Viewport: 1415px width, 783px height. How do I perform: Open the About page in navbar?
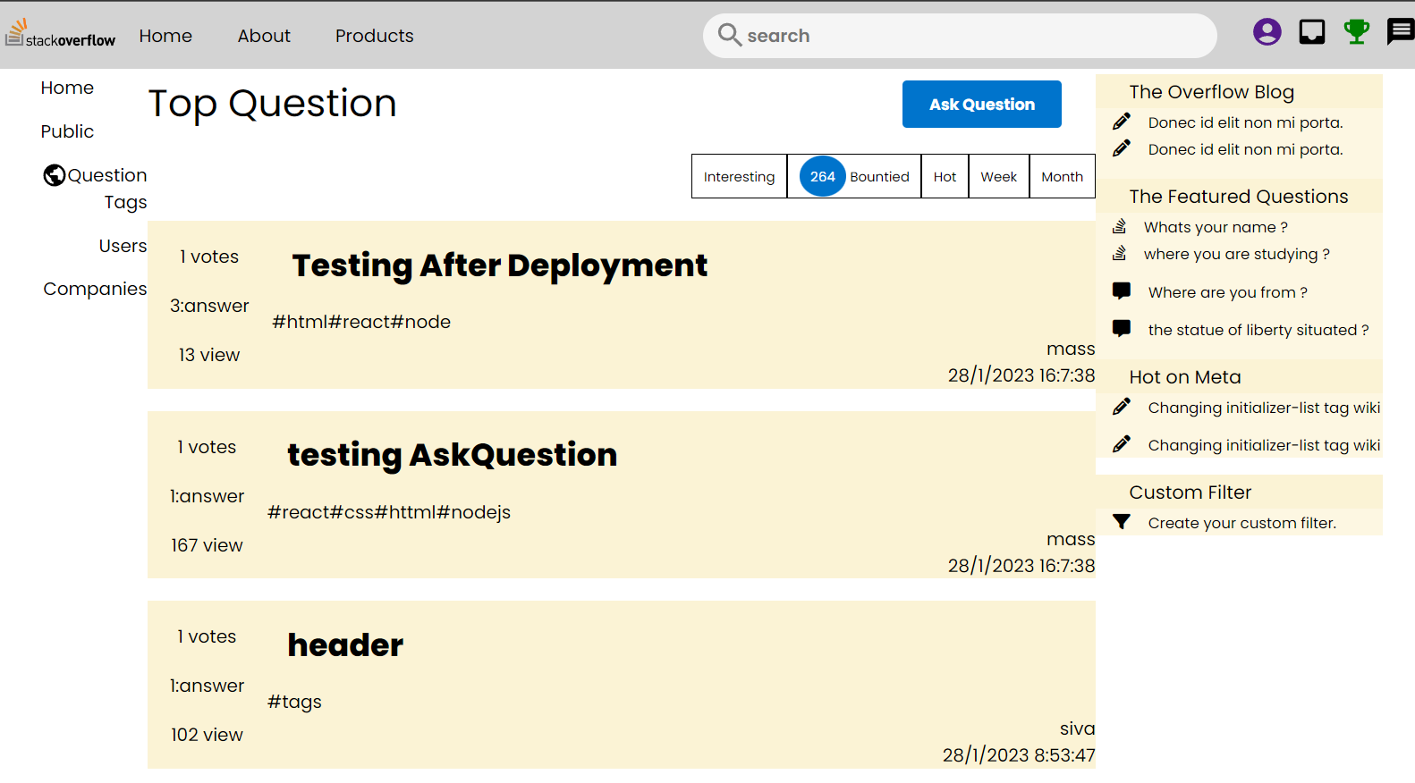[264, 36]
